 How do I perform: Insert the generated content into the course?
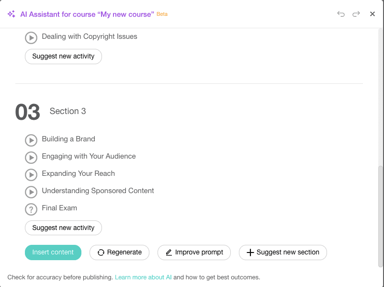[53, 252]
